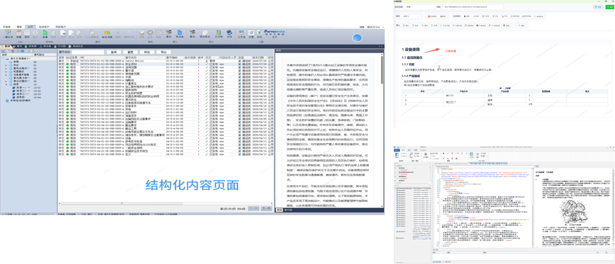Select the 声明 tree item

pyautogui.click(x=16, y=62)
